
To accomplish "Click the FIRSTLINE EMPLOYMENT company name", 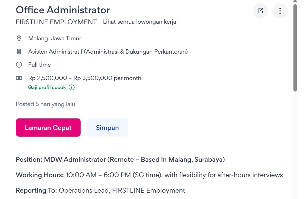I will point(56,22).
